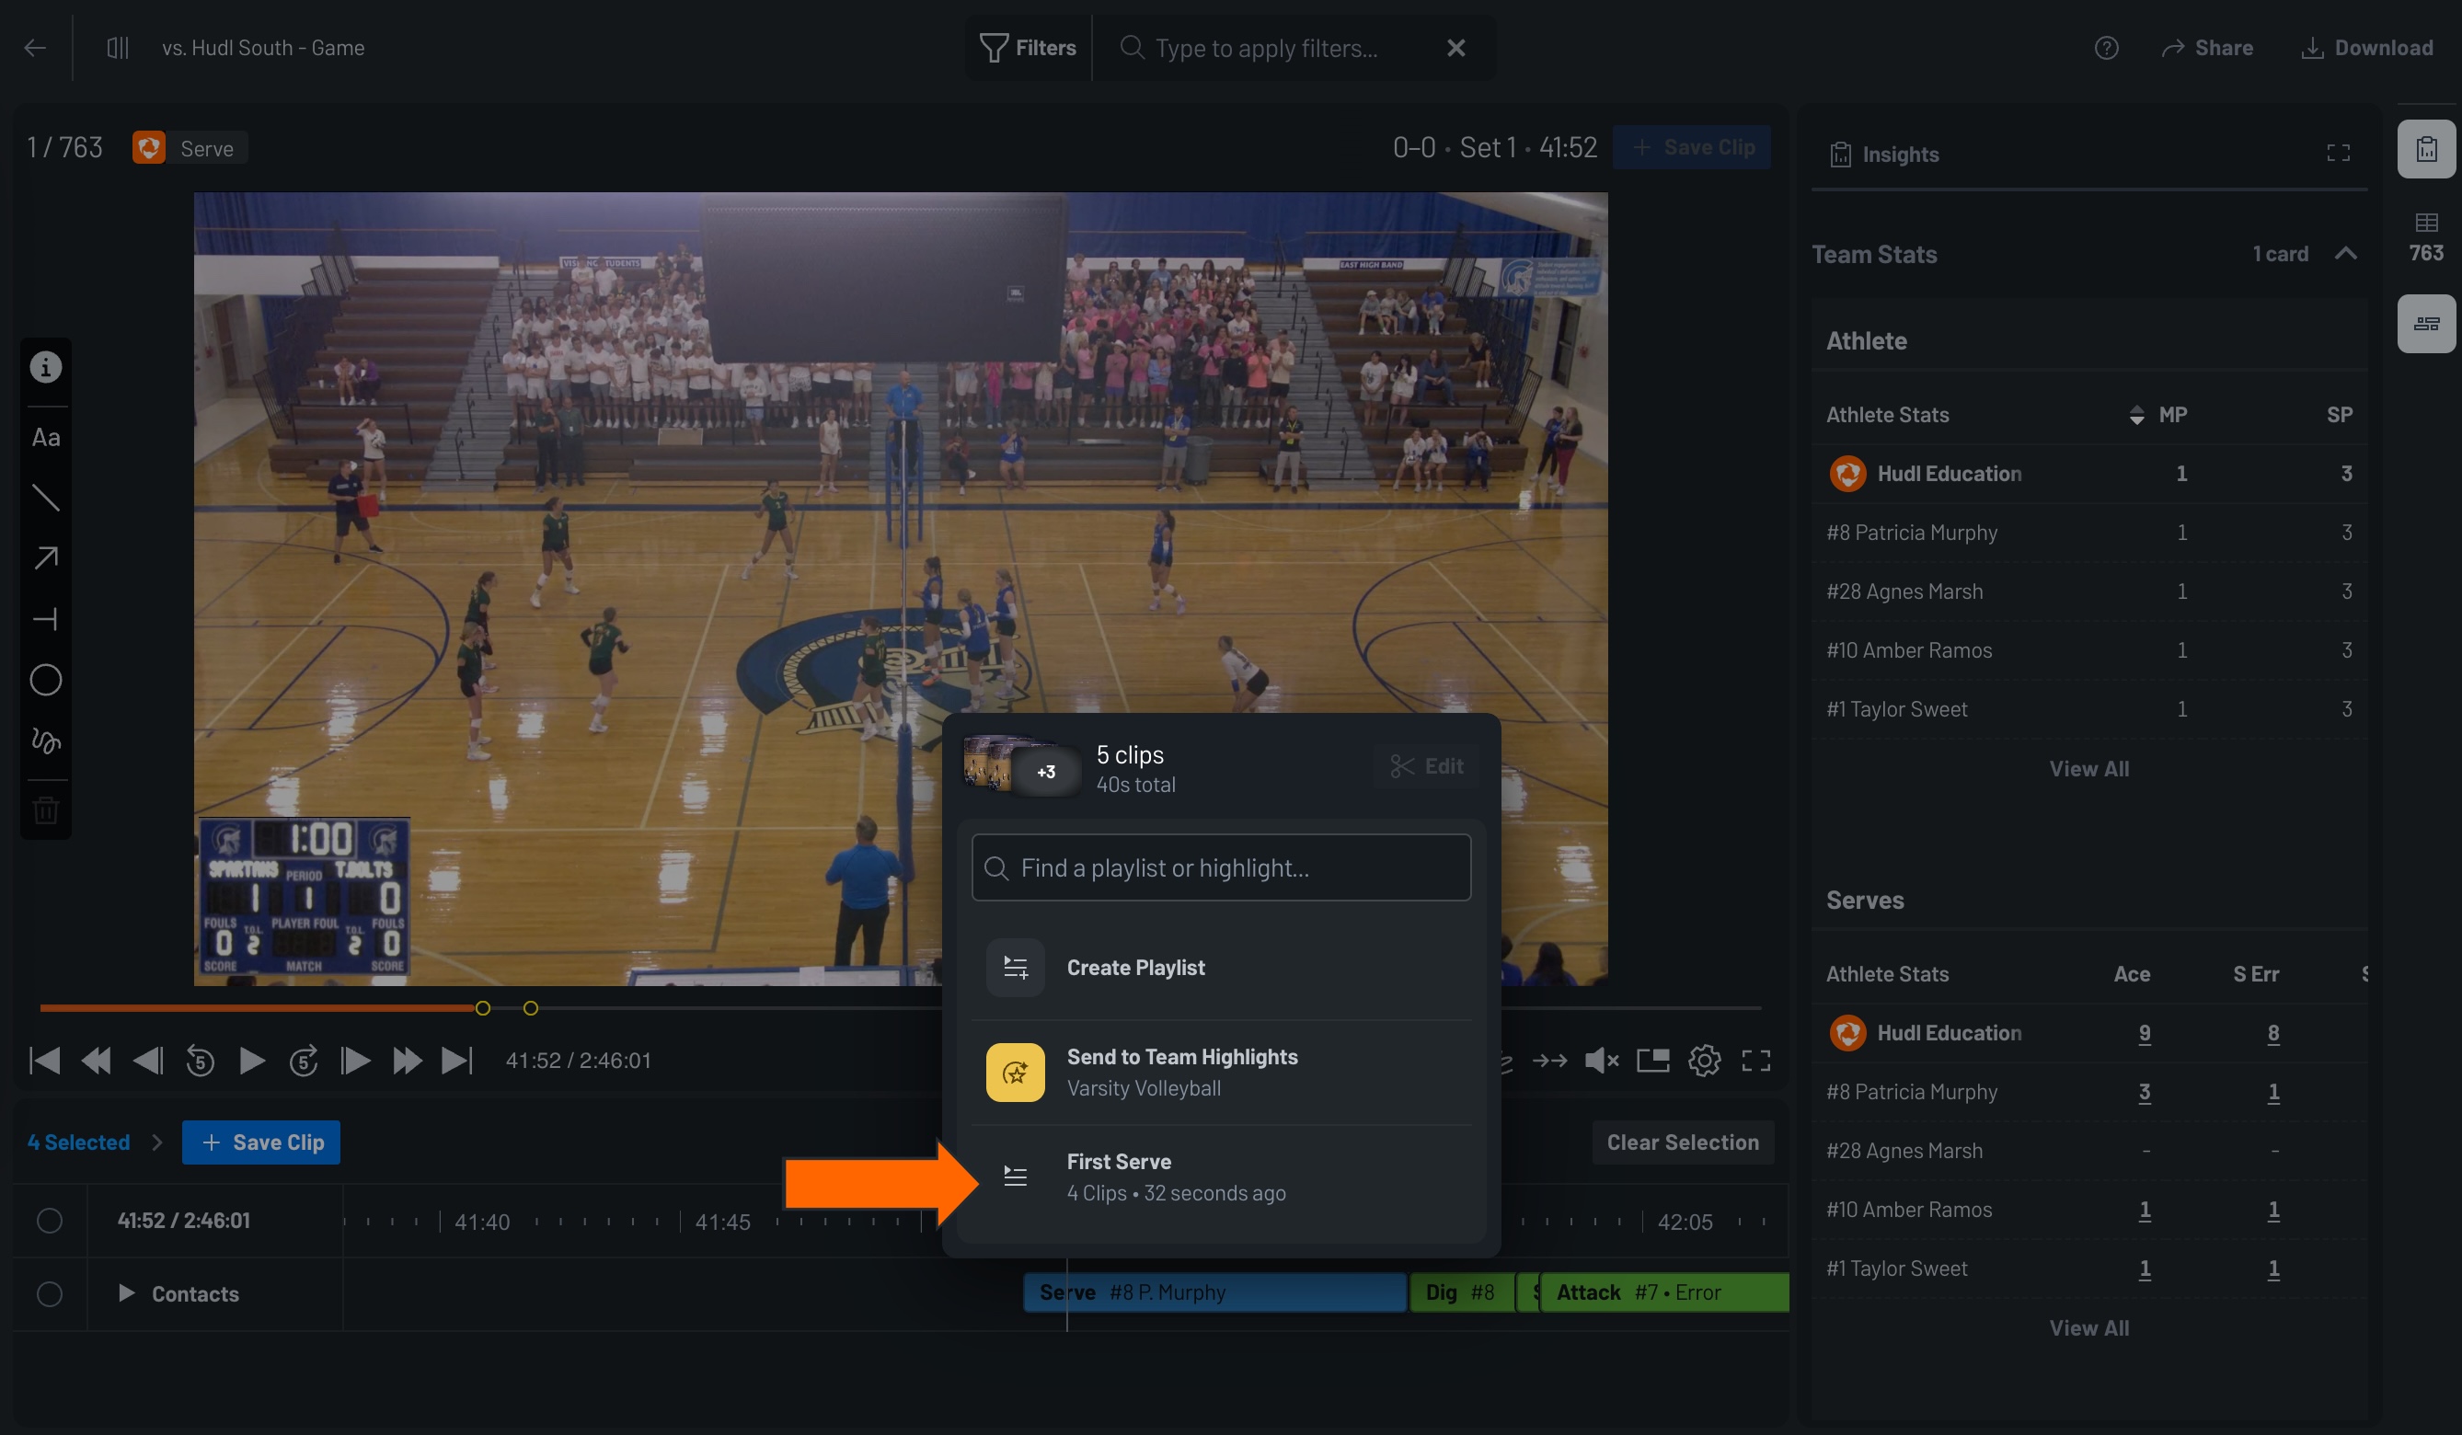The height and width of the screenshot is (1435, 2462).
Task: Select the circle checkbox on the Contacts row
Action: (50, 1293)
